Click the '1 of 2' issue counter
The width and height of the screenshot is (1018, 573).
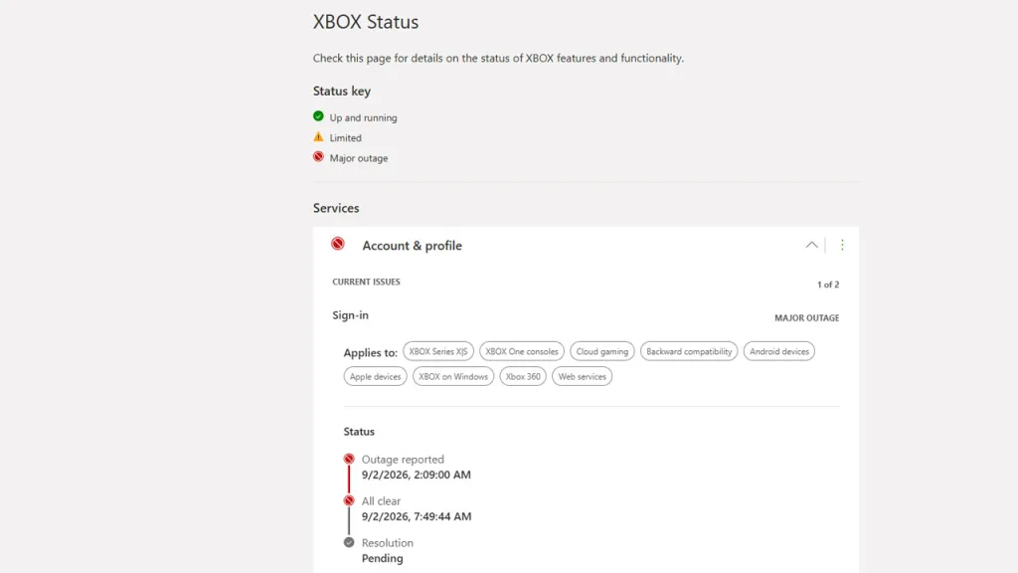(828, 285)
